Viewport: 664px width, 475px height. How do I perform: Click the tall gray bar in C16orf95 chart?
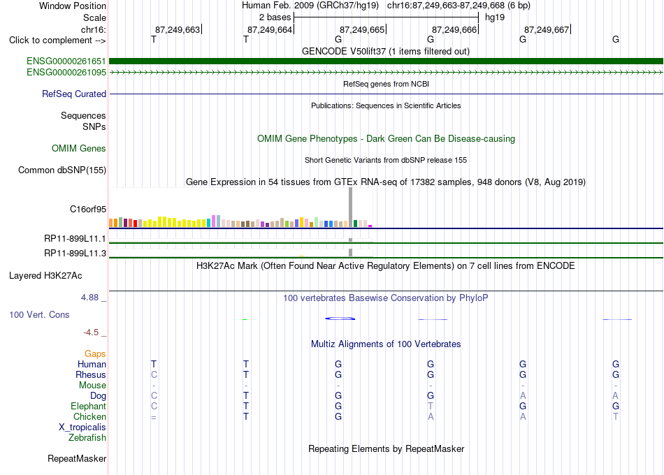(351, 207)
